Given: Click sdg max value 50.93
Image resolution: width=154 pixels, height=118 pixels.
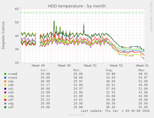Looking at the screenshot, I should coord(143,104).
